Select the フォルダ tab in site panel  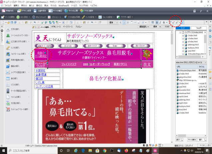199,28
